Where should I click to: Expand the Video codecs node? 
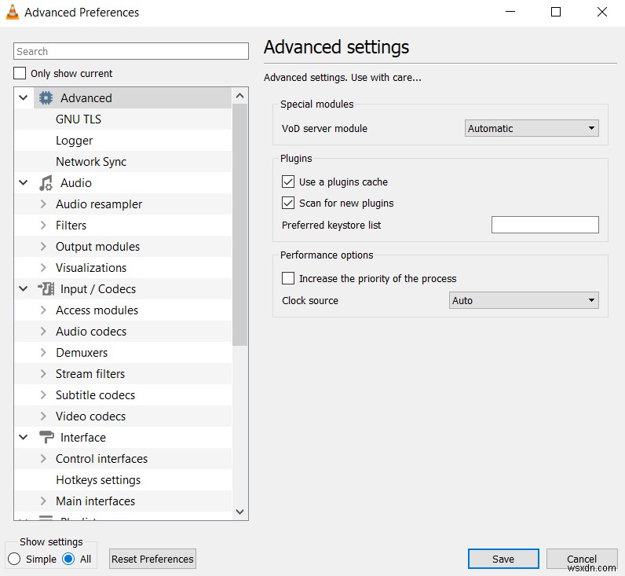[x=43, y=416]
